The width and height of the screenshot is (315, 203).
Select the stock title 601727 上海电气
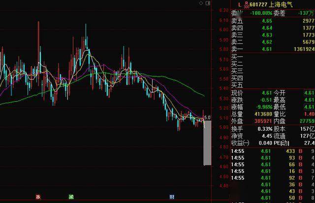pyautogui.click(x=271, y=4)
